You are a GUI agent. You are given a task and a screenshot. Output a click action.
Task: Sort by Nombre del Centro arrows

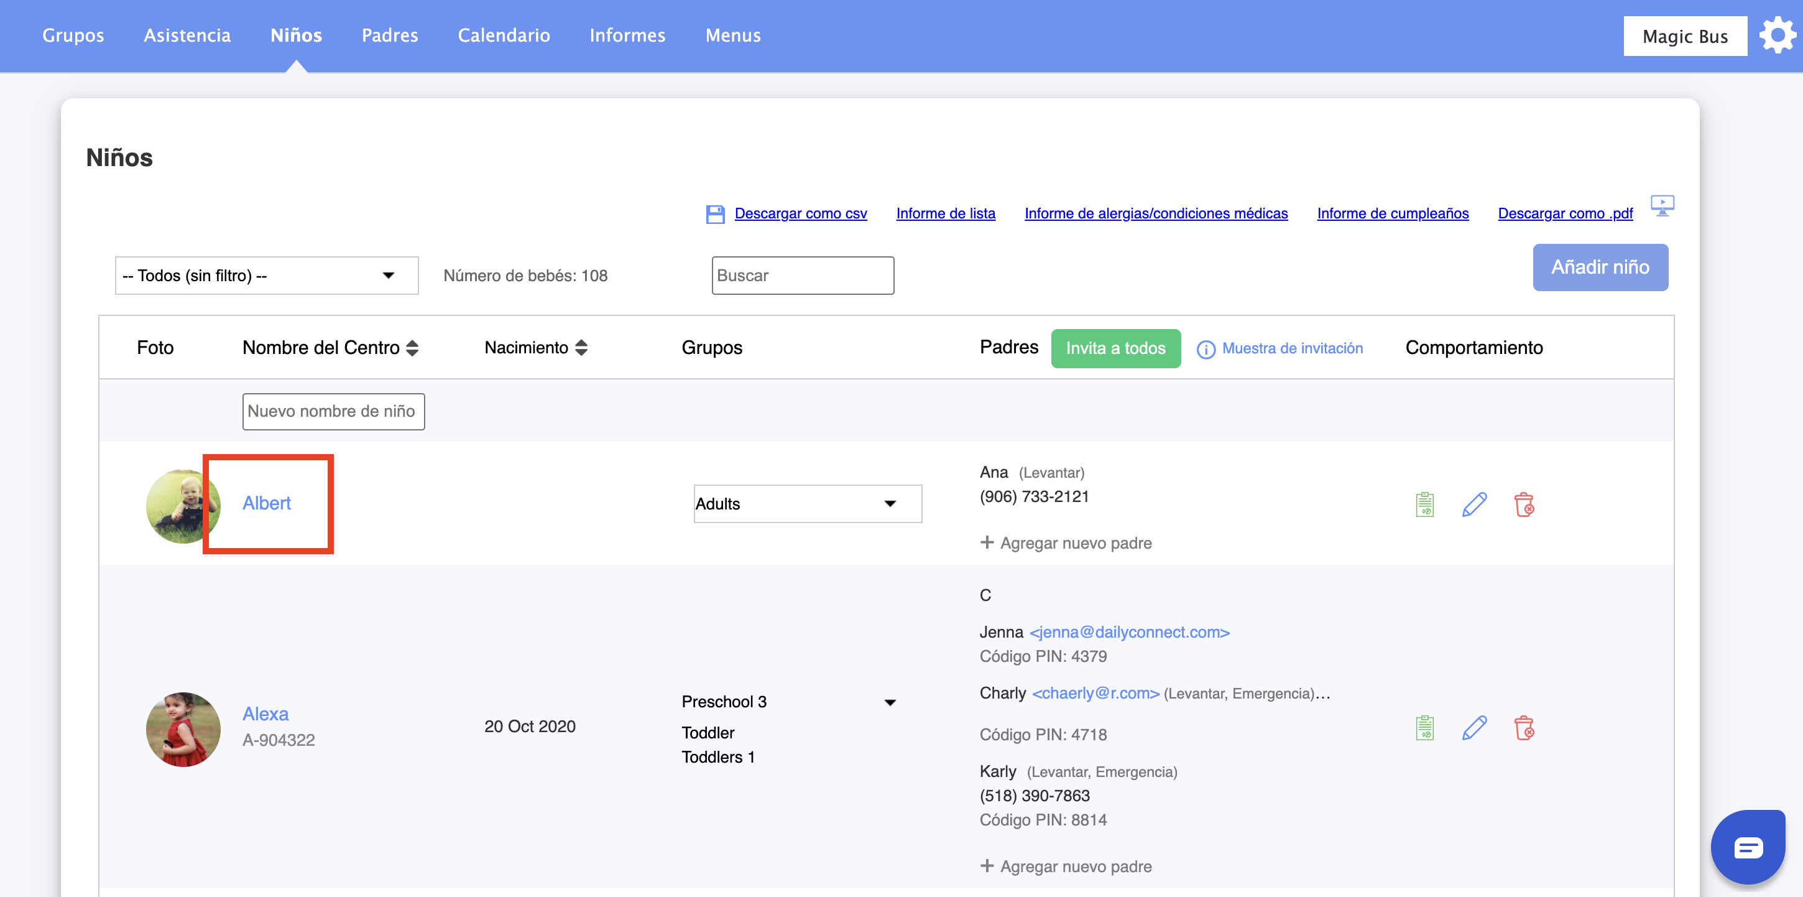tap(412, 348)
